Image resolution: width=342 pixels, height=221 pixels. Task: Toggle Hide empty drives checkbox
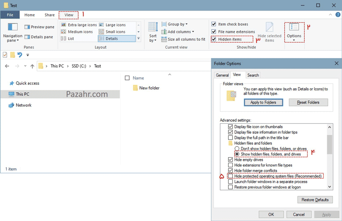pyautogui.click(x=230, y=160)
